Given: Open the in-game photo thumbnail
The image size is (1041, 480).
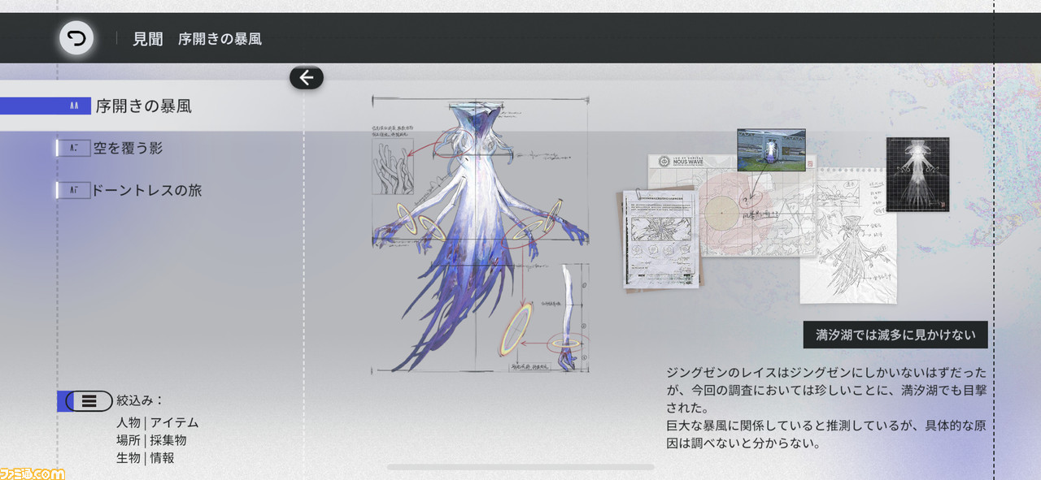Looking at the screenshot, I should (771, 149).
